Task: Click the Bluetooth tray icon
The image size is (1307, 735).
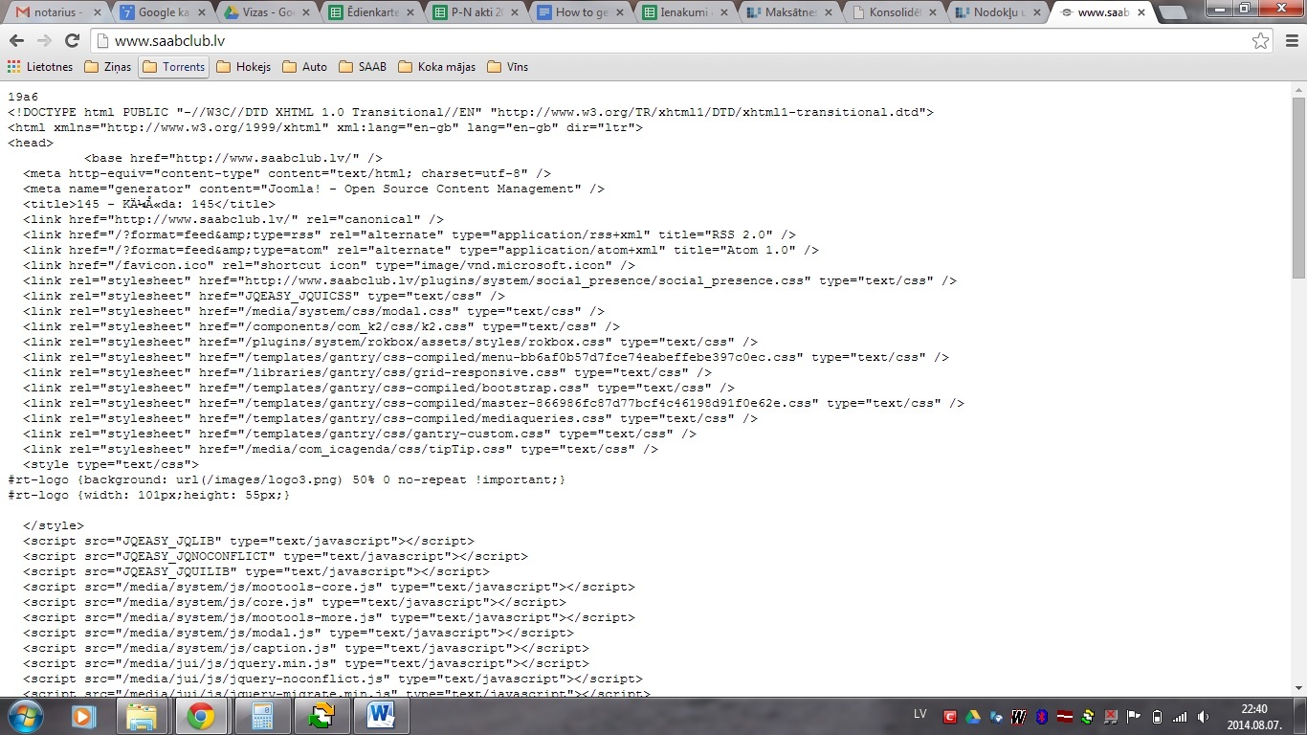Action: click(x=1043, y=717)
